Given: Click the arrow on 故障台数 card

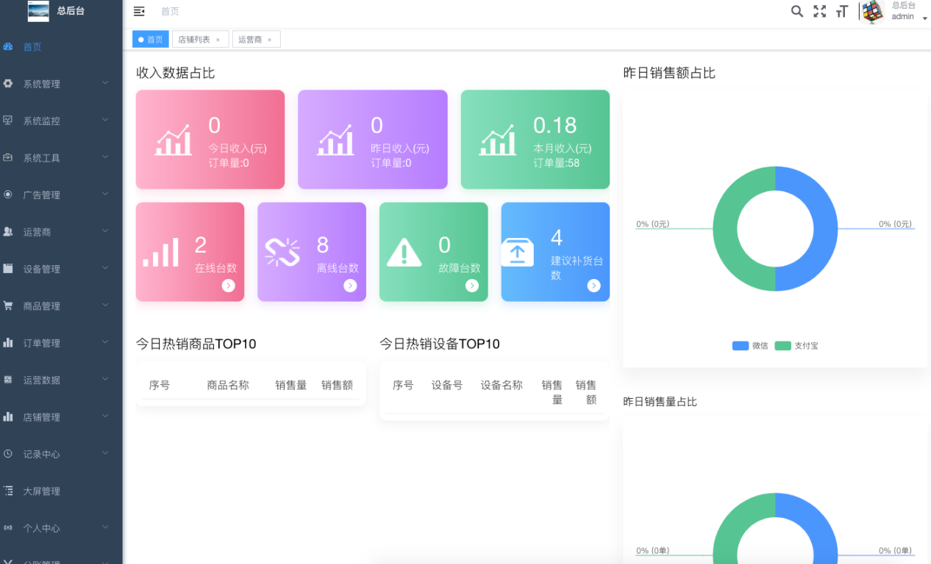Looking at the screenshot, I should coord(471,286).
